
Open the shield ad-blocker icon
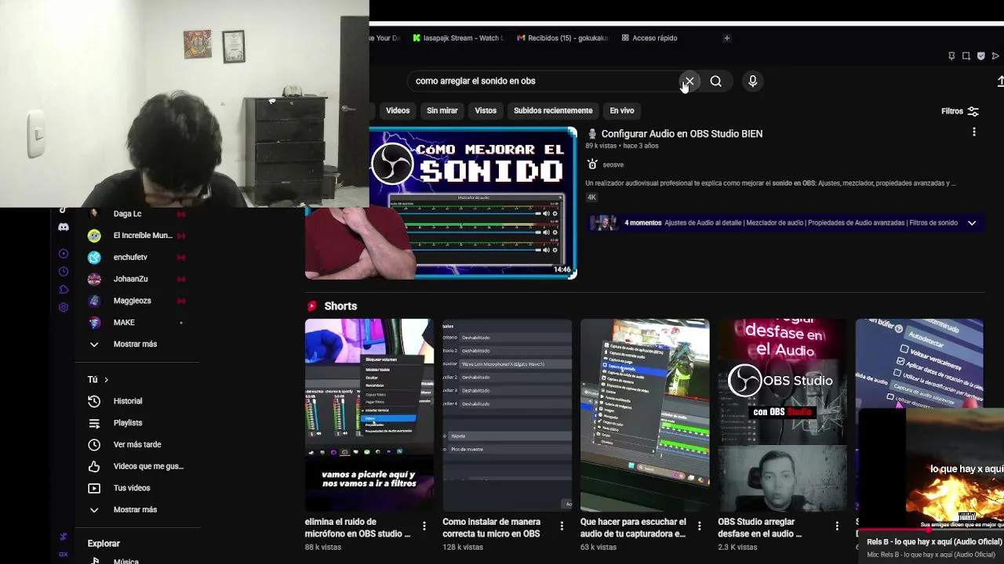pos(980,56)
